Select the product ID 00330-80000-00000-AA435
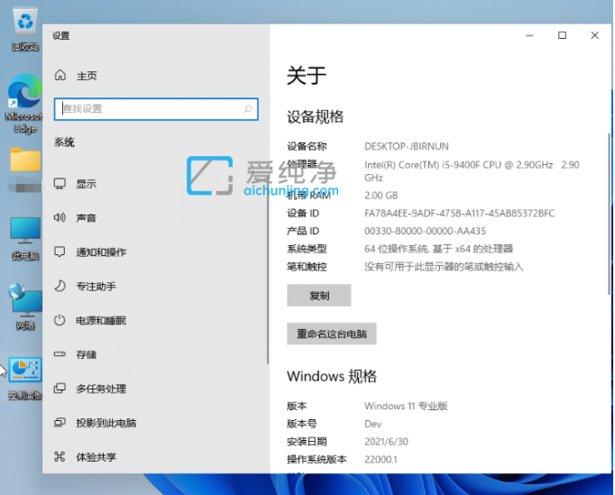Viewport: 615px width, 495px height. click(425, 231)
